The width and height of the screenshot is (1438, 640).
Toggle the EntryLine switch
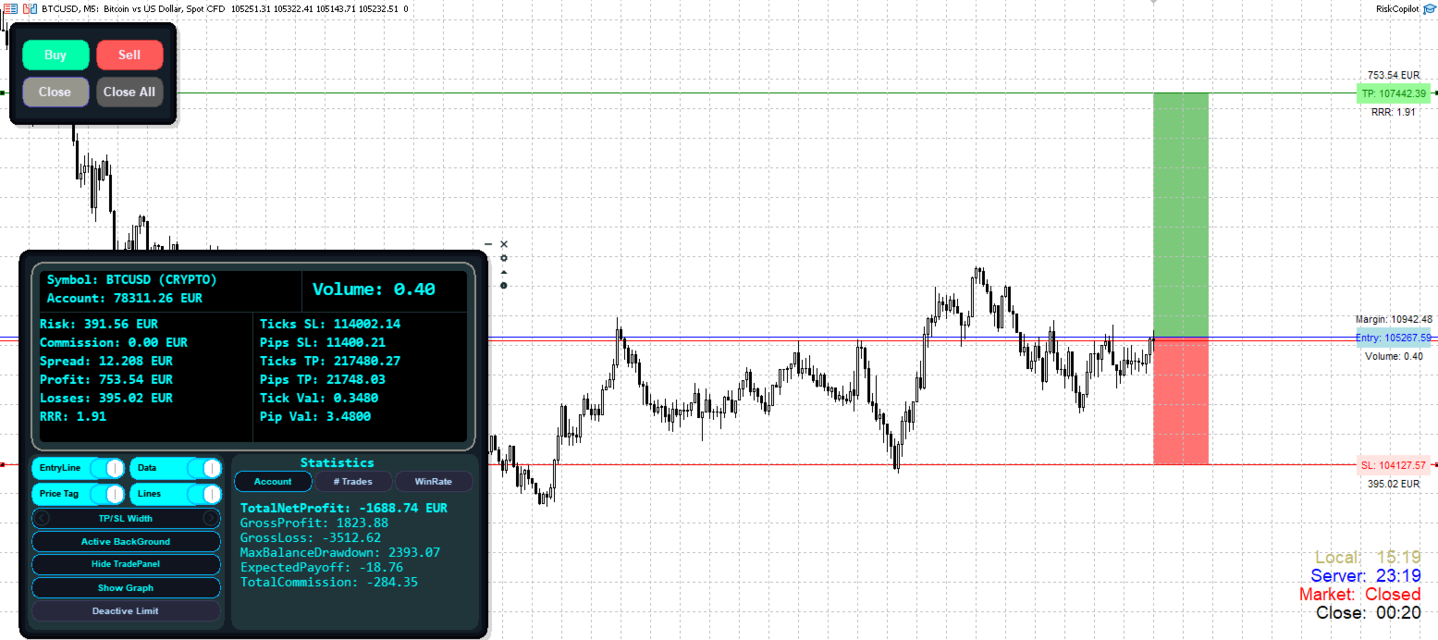point(107,468)
